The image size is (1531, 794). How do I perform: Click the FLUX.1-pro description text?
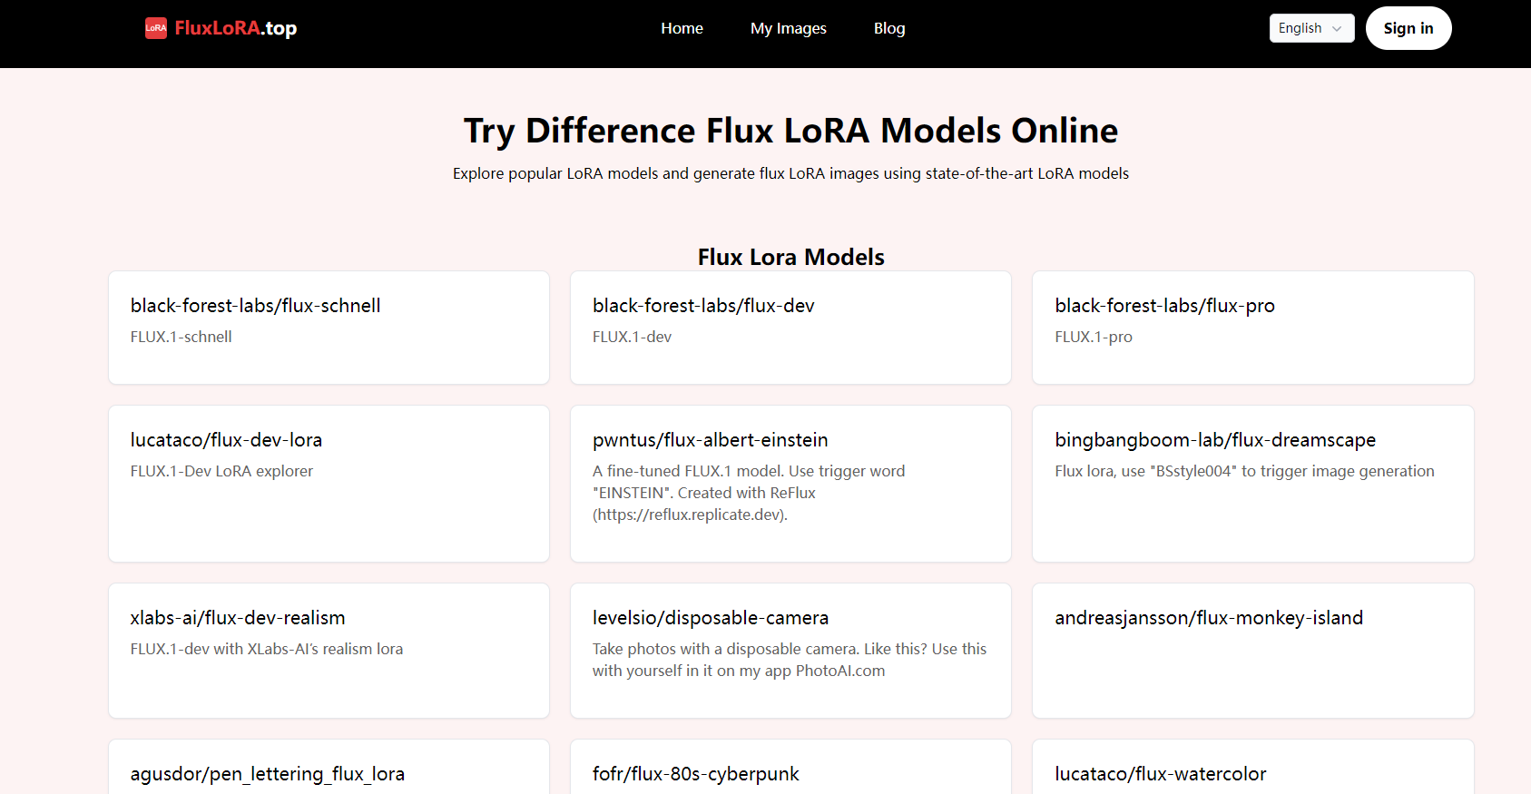(1093, 337)
